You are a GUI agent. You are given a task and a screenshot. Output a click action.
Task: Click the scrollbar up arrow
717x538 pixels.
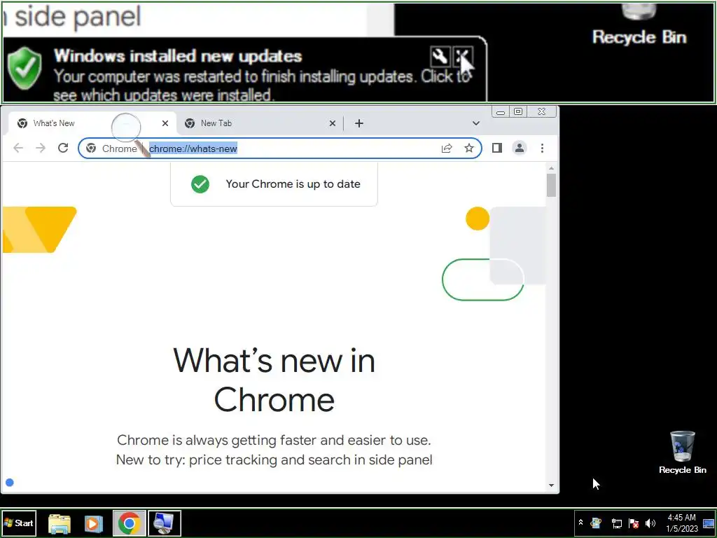pos(552,168)
